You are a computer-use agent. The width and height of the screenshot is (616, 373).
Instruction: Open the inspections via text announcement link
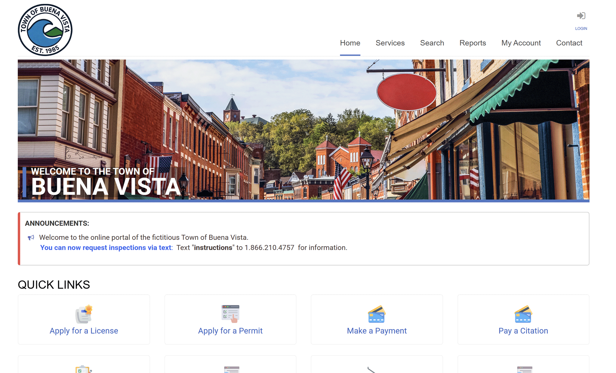tap(106, 247)
